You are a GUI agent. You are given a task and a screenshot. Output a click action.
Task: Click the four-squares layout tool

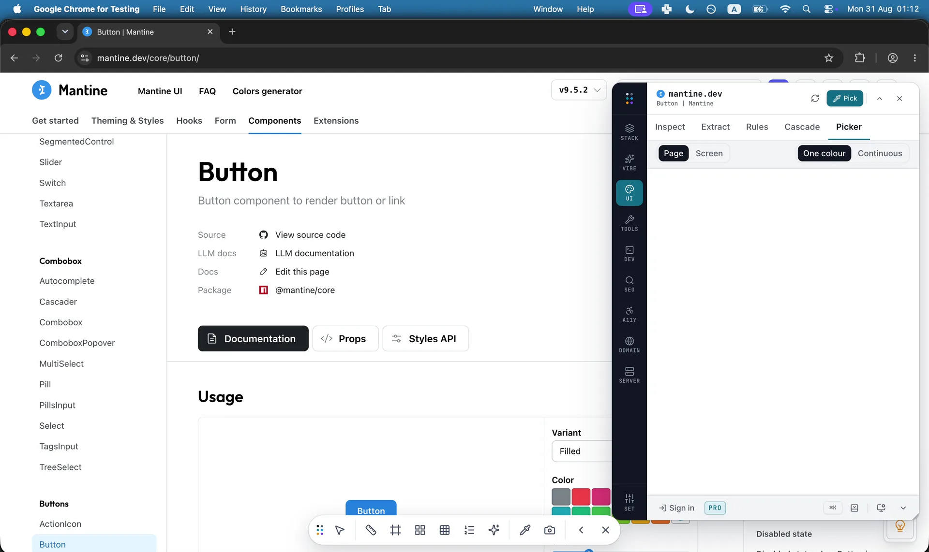(x=420, y=530)
